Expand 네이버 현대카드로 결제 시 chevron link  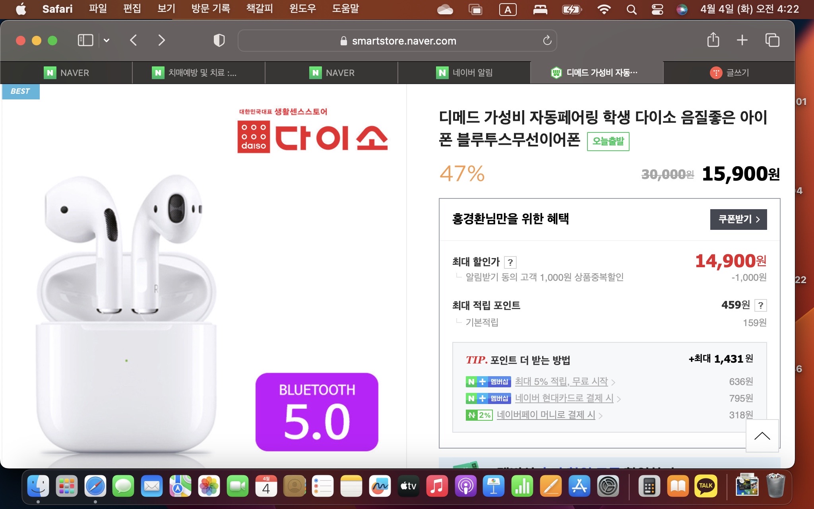pyautogui.click(x=618, y=399)
